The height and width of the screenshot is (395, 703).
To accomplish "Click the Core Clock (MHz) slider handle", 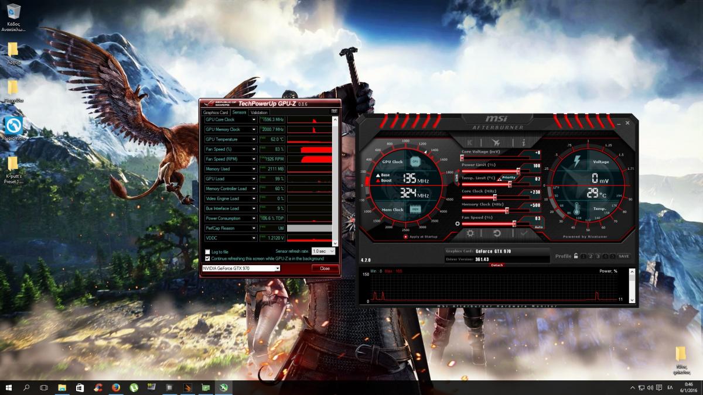I will tap(495, 197).
